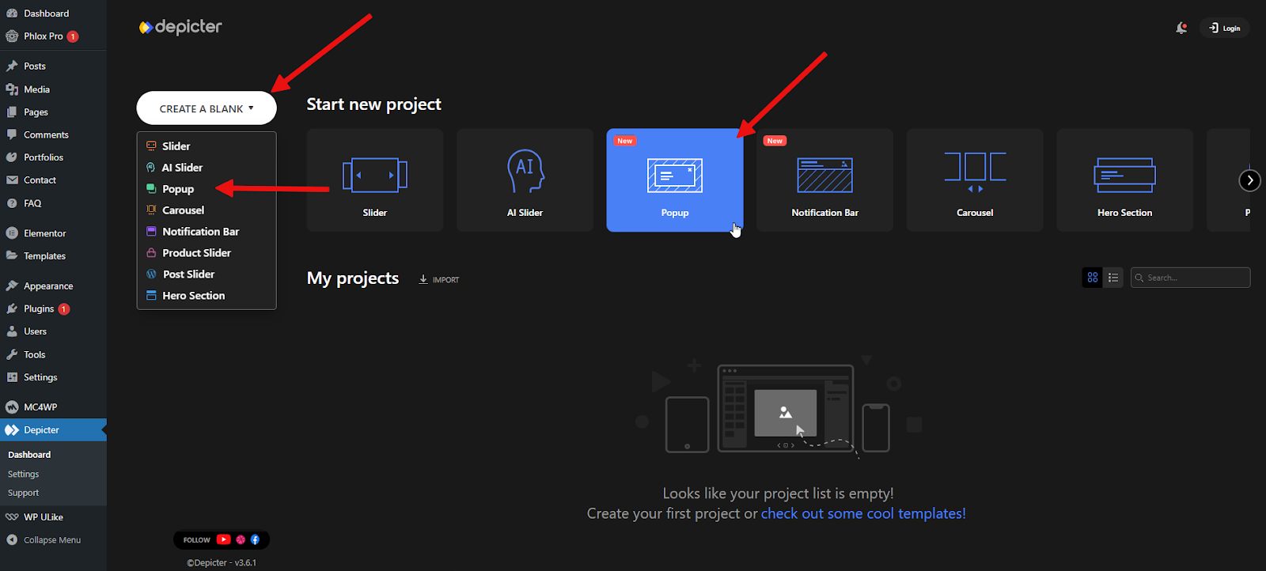Start a Hero Section project card
This screenshot has width=1266, height=571.
point(1124,180)
